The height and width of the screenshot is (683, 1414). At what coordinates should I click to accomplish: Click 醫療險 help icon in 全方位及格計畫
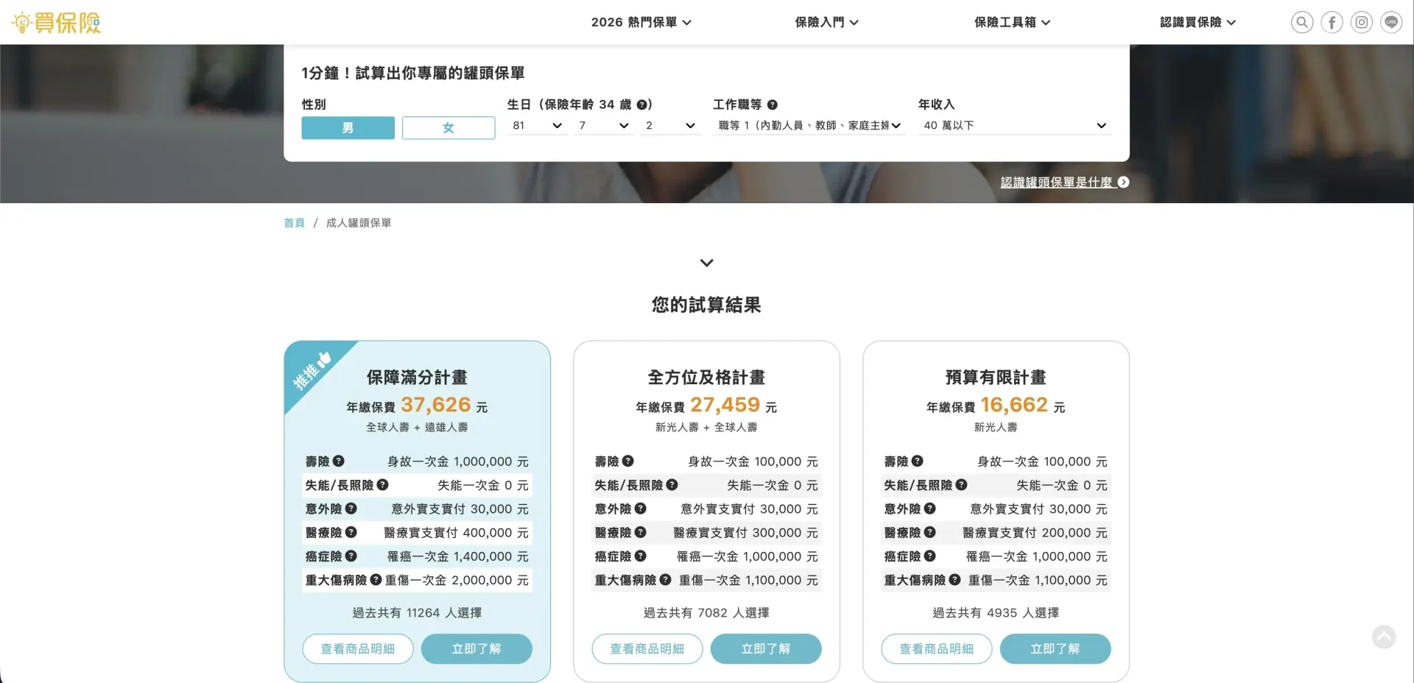(641, 531)
